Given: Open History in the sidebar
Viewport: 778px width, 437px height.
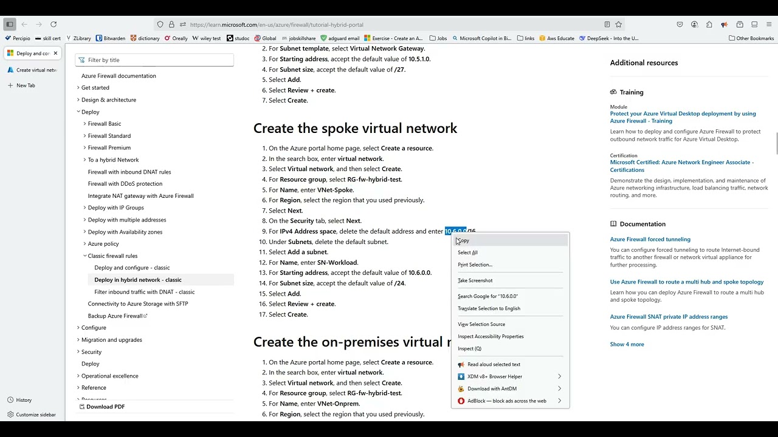Looking at the screenshot, I should coord(19,400).
